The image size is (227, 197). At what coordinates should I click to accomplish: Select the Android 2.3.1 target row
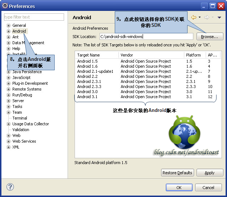148,81
